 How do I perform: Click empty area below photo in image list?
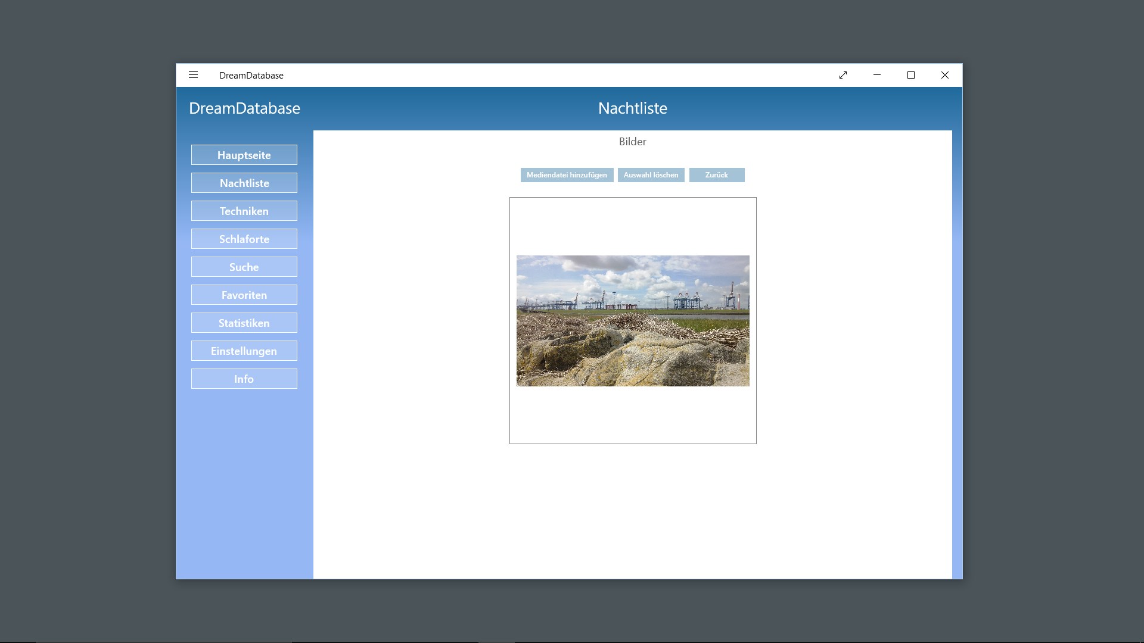pos(633,417)
